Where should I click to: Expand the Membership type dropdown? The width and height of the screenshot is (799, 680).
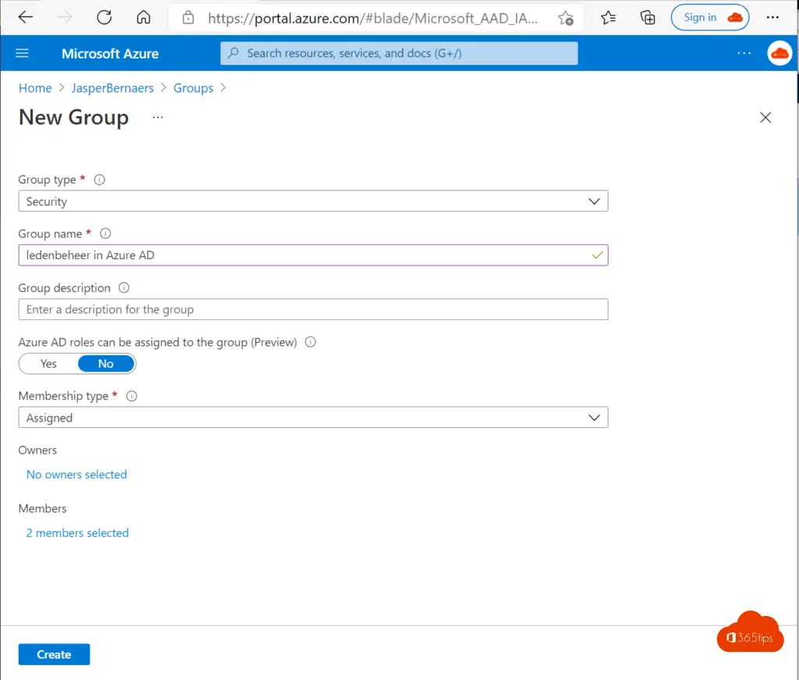click(314, 418)
